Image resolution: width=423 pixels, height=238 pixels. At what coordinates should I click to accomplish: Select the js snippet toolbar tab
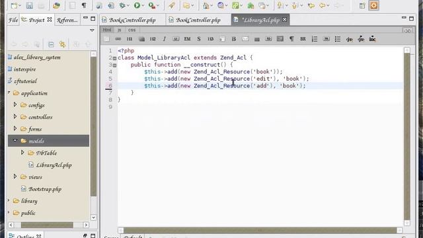pos(120,30)
